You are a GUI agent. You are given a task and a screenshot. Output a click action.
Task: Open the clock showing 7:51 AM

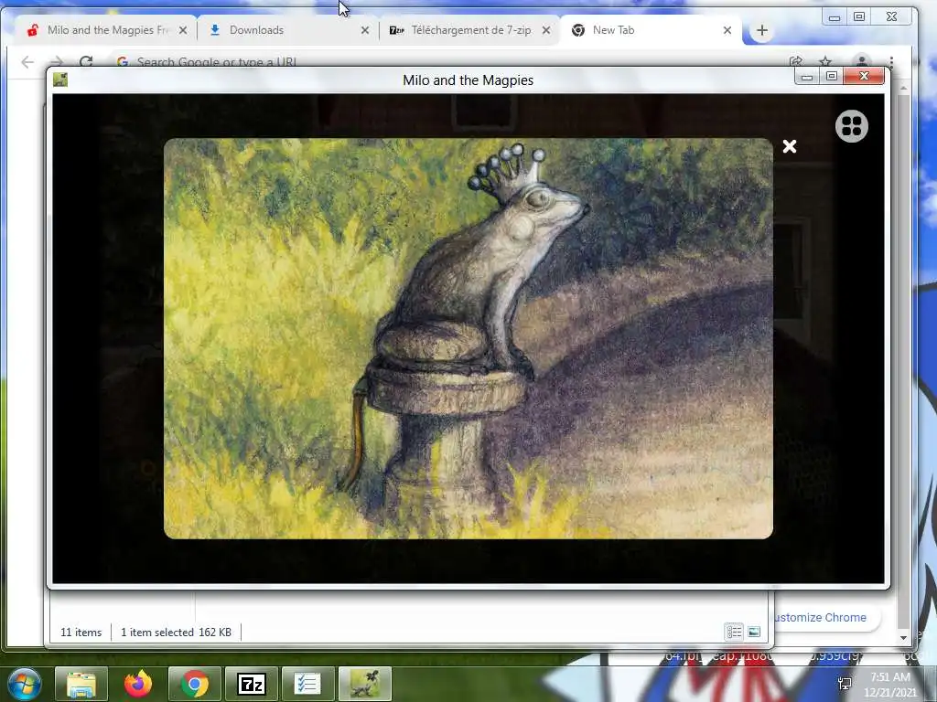coord(889,685)
